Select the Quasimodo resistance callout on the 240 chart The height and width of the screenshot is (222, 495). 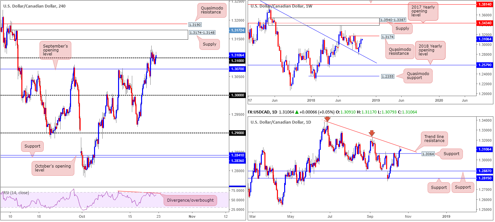212,10
